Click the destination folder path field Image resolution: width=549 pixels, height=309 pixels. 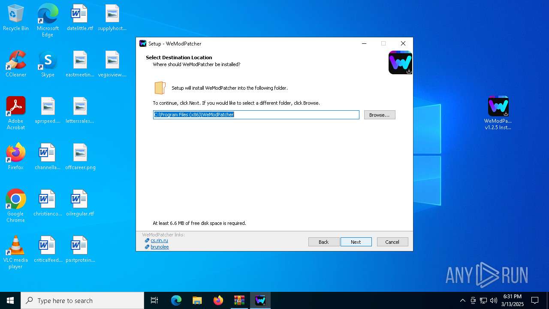(x=256, y=115)
